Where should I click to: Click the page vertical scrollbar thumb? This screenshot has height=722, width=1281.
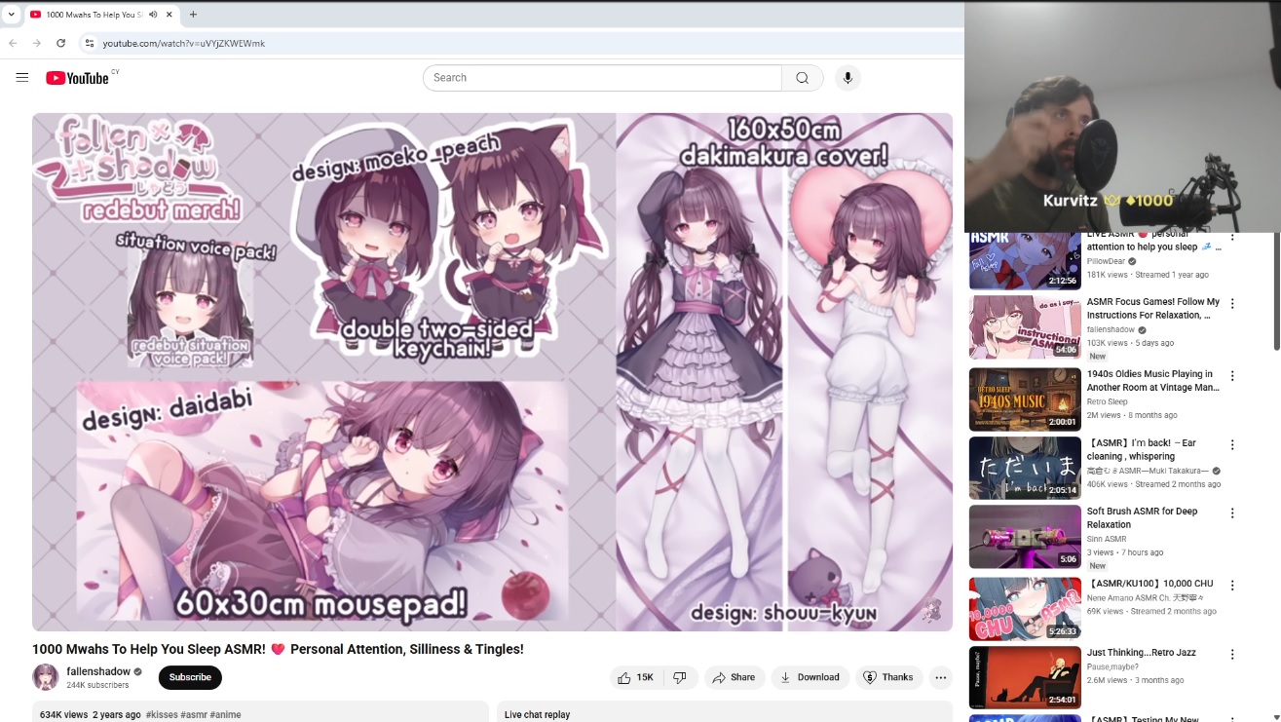pos(1276,290)
